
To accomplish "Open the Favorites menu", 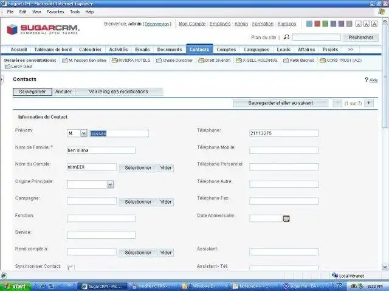I will pyautogui.click(x=55, y=12).
